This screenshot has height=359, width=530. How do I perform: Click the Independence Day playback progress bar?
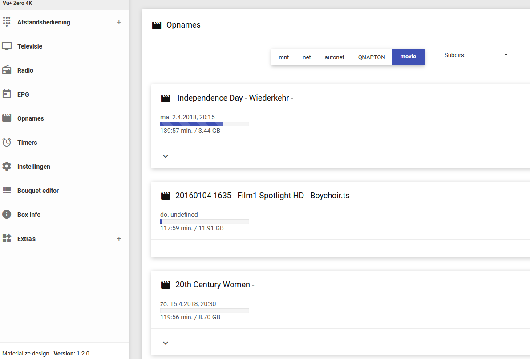(x=204, y=124)
